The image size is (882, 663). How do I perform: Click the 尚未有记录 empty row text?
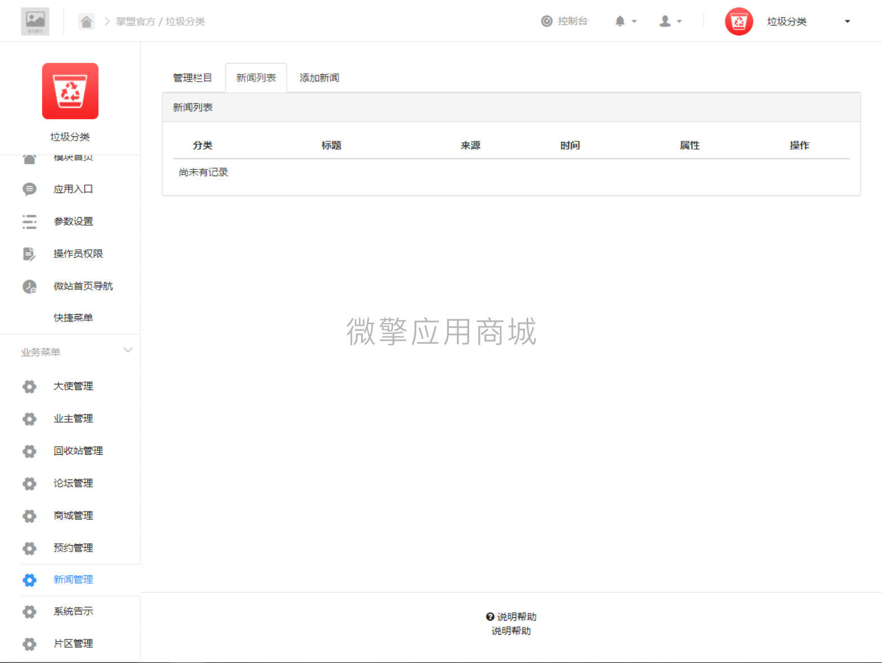[x=203, y=172]
